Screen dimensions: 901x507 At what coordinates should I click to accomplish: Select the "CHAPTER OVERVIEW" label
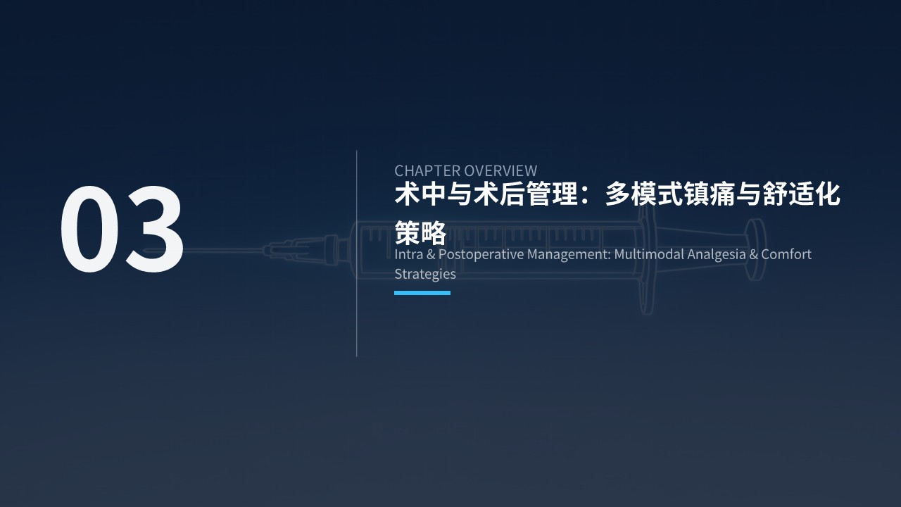click(x=465, y=170)
